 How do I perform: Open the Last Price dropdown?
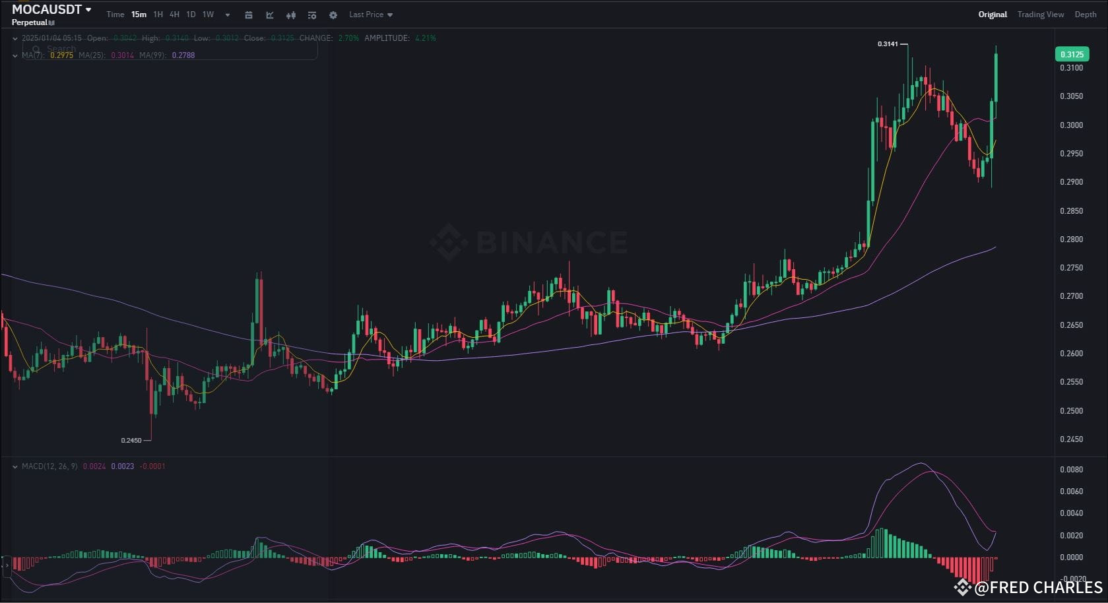[370, 14]
